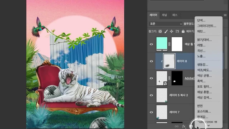This screenshot has width=229, height=129.
Task: Hide the 색상 칠 fill layer
Action: (151, 44)
